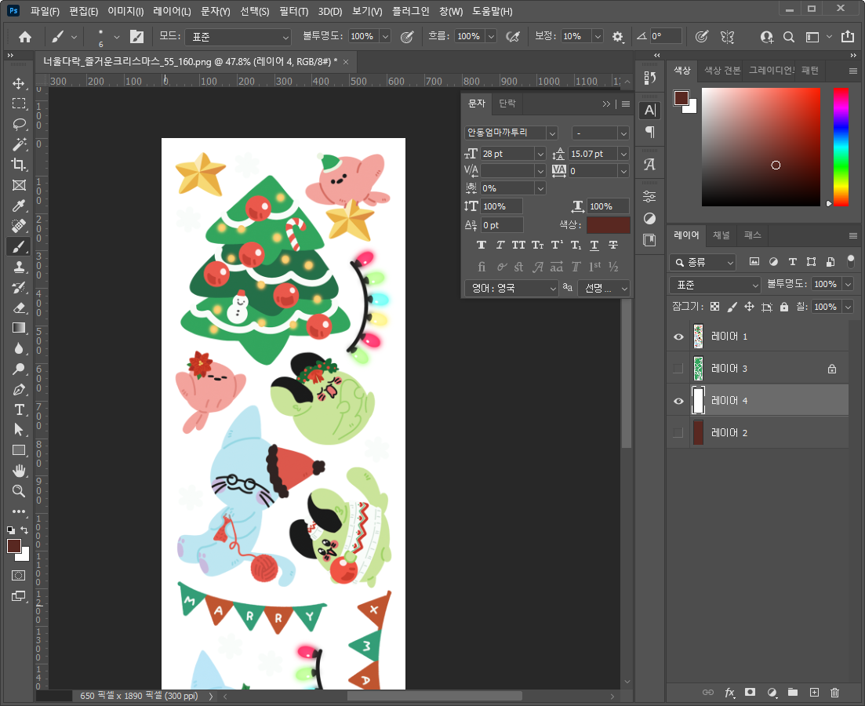Toggle lock all padlock icon
Screen dimensions: 865x706
pos(784,307)
